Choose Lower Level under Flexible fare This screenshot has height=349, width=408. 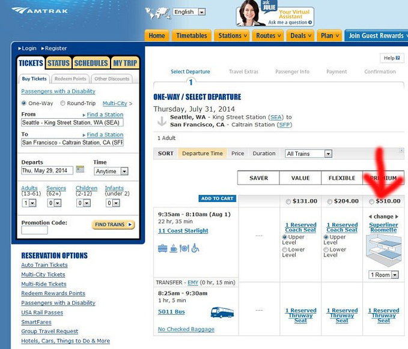[x=326, y=249]
